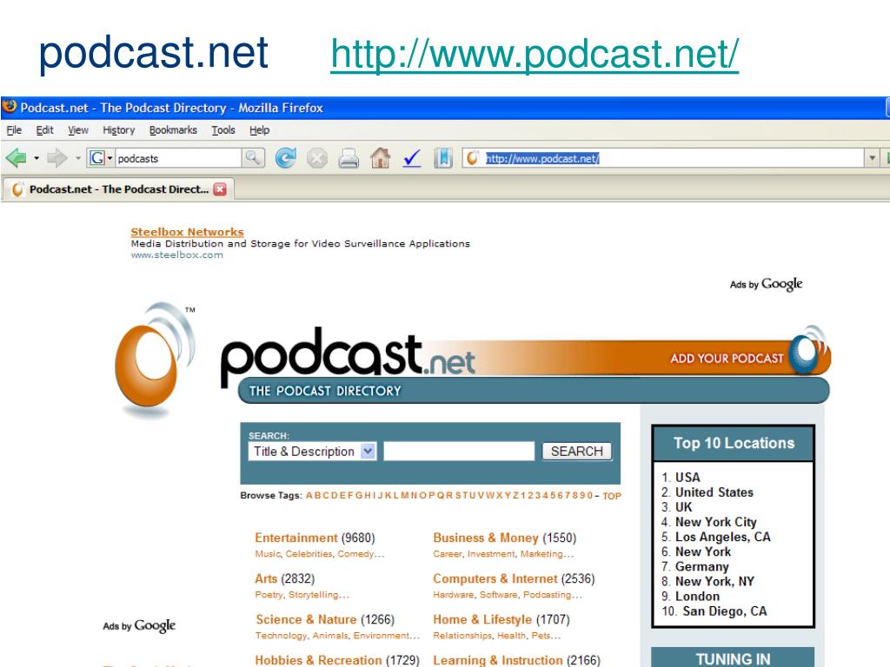The width and height of the screenshot is (890, 667).
Task: Click the Marketing subcategory link
Action: [541, 554]
